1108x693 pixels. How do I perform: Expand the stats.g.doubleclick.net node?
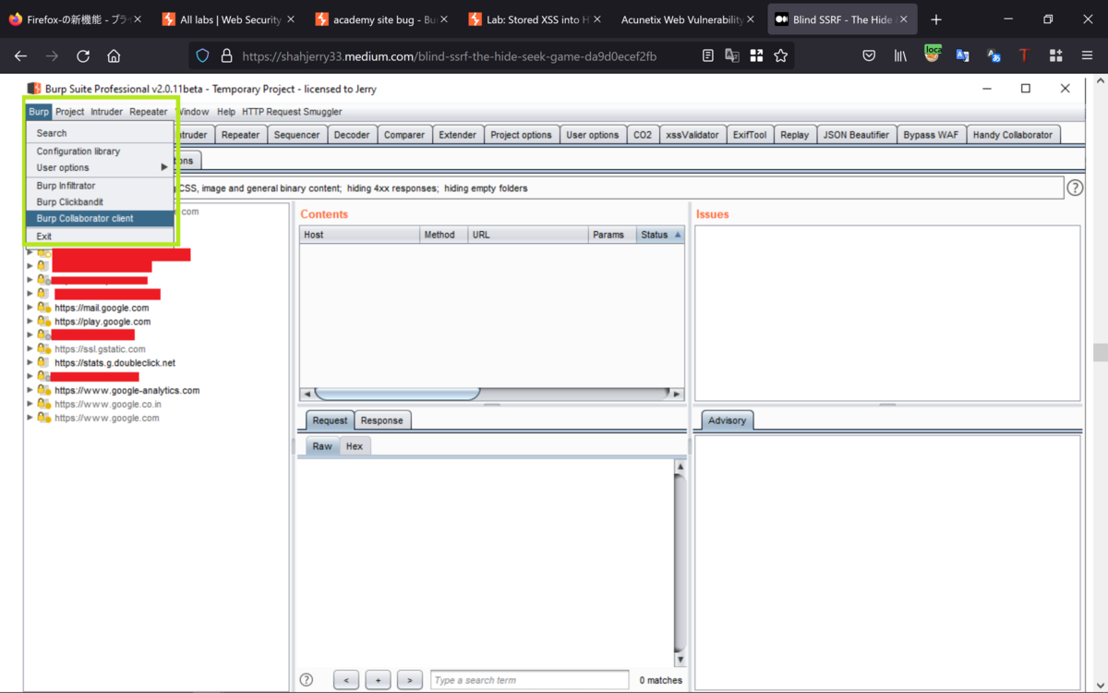[x=30, y=363]
